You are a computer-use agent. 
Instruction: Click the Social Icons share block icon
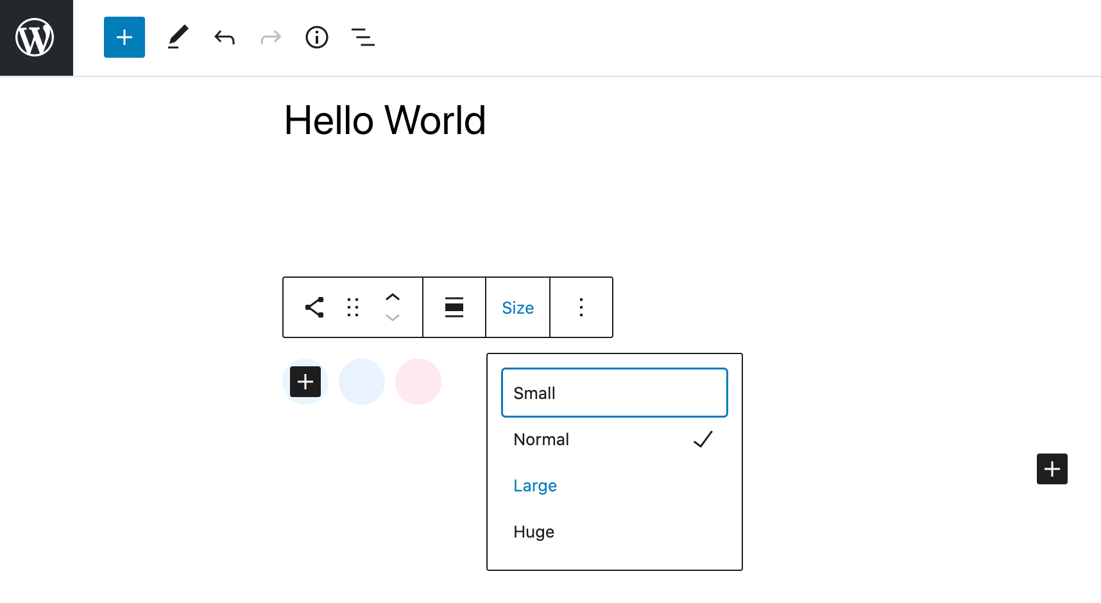point(314,308)
